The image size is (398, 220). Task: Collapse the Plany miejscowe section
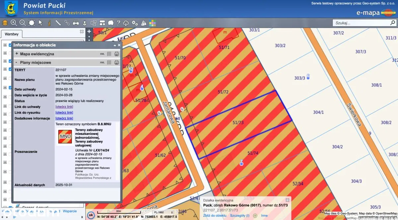click(16, 62)
